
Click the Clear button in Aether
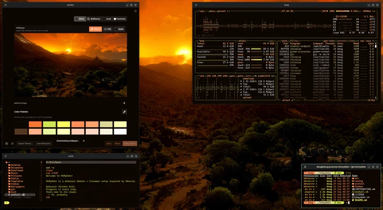click(x=109, y=144)
